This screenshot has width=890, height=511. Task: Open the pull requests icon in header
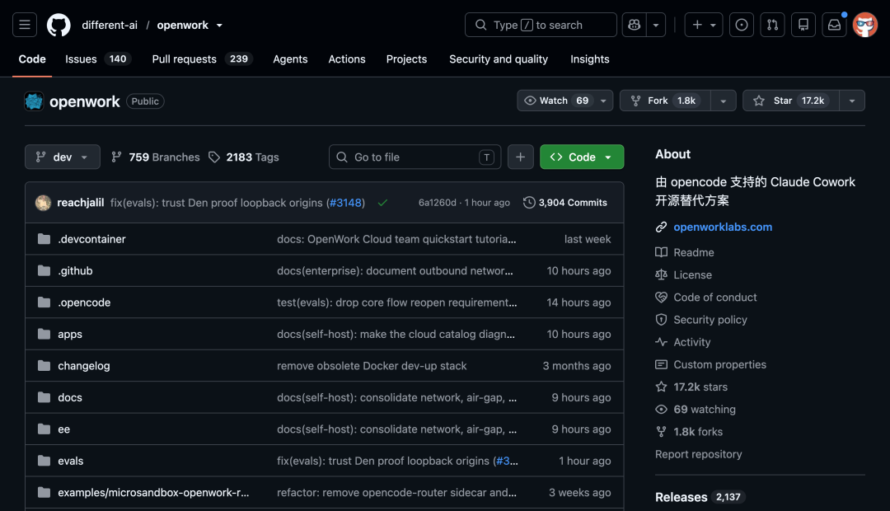tap(772, 25)
